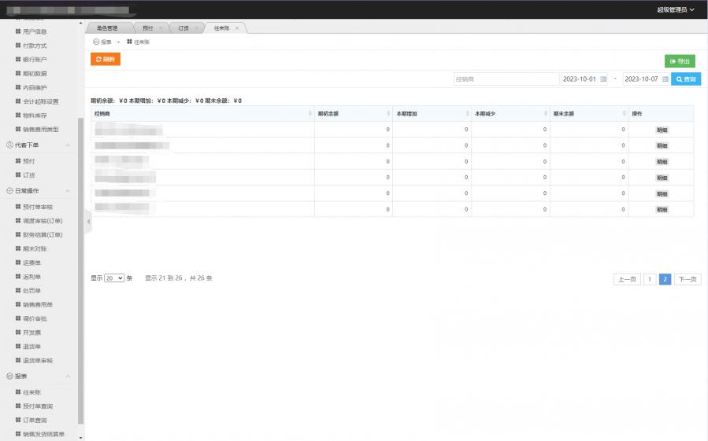Open 预付单查询 in the sidebar
This screenshot has width=708, height=441.
pyautogui.click(x=38, y=406)
